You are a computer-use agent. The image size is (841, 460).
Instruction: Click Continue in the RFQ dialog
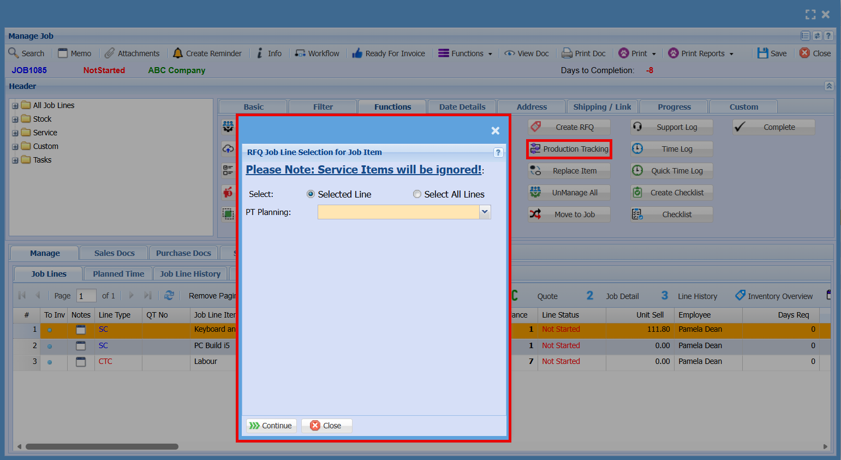click(271, 426)
